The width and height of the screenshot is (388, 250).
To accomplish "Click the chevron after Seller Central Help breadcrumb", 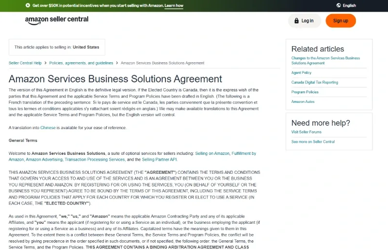I will tap(46, 63).
